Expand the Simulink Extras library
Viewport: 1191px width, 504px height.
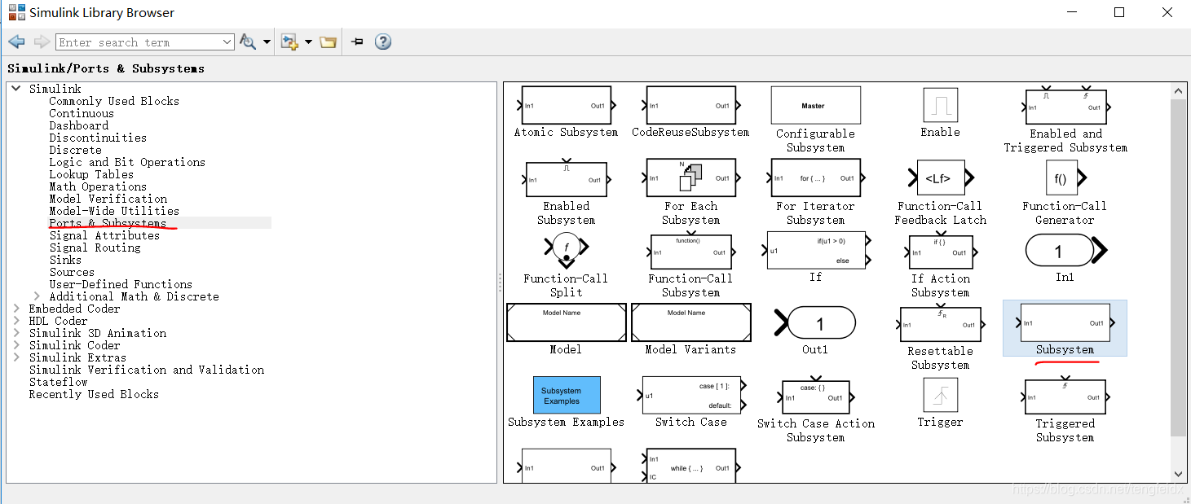(16, 357)
